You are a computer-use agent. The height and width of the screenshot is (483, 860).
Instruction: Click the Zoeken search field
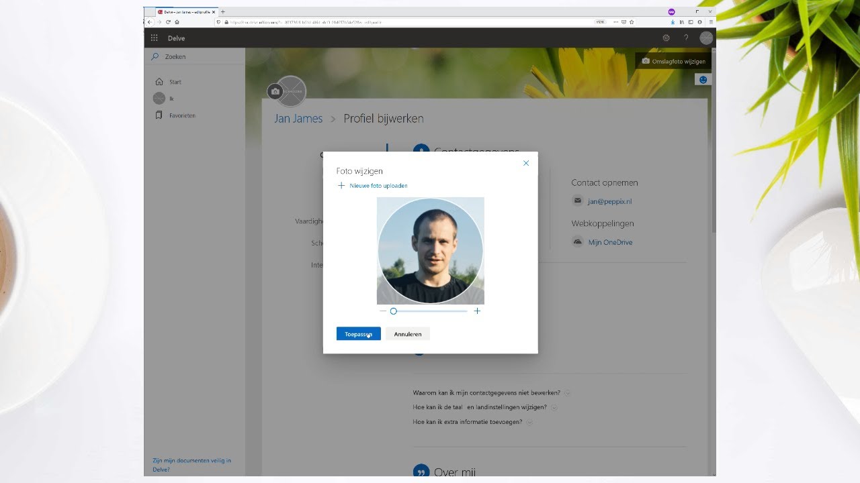pyautogui.click(x=195, y=57)
